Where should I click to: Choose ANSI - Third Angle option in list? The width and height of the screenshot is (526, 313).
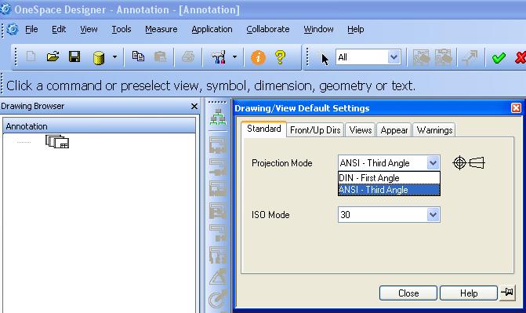tap(389, 190)
